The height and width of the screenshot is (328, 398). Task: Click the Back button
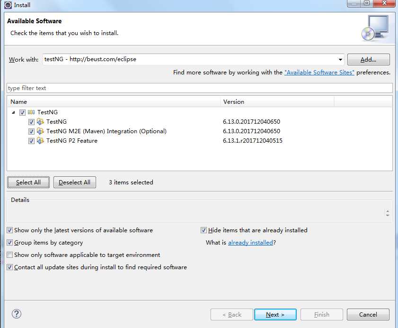point(232,315)
